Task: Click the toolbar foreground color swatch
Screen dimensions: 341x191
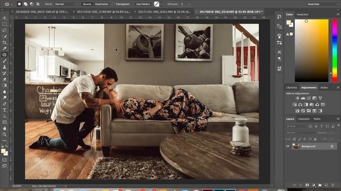Action: point(3,151)
